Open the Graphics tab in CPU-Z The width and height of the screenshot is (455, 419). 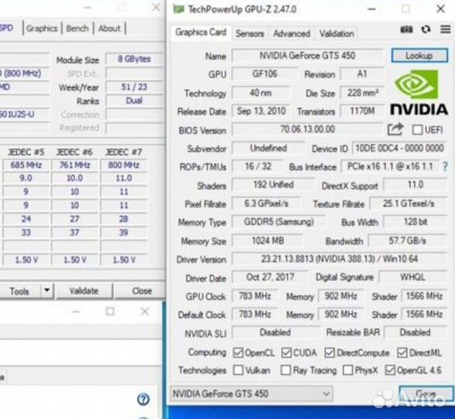coord(42,28)
